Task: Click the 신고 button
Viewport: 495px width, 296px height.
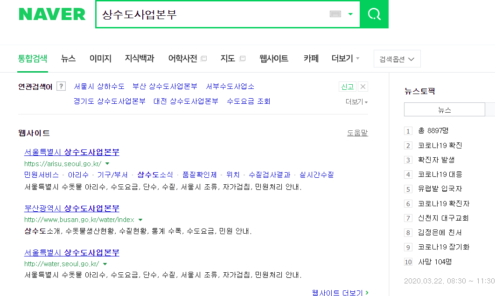Action: click(x=347, y=87)
